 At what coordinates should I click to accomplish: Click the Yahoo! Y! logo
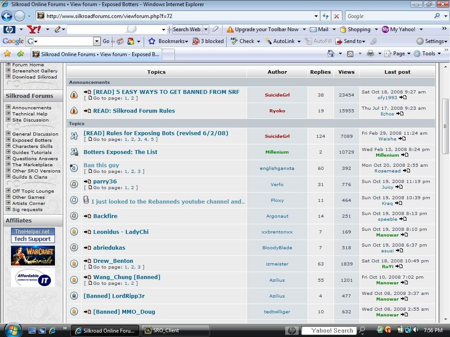pos(33,29)
